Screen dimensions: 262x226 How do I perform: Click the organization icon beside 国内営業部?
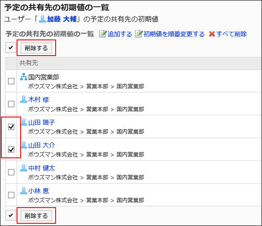(x=24, y=77)
